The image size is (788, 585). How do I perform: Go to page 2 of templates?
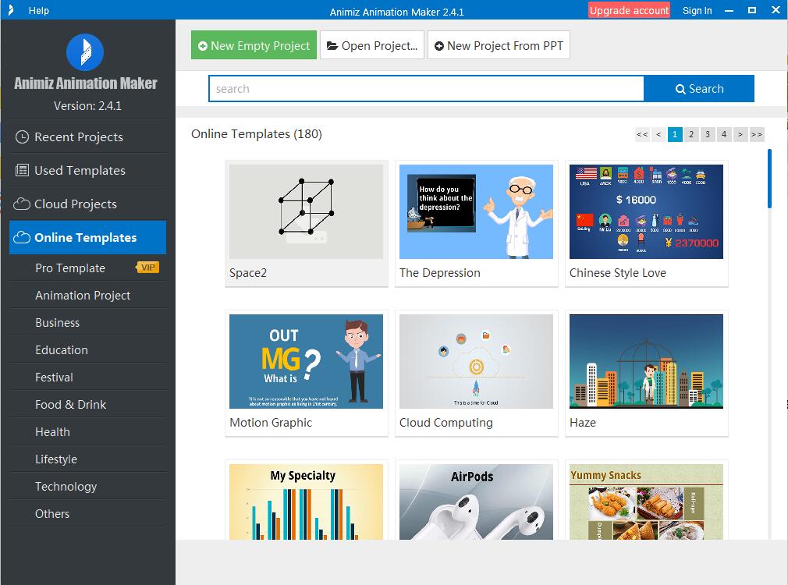click(691, 134)
